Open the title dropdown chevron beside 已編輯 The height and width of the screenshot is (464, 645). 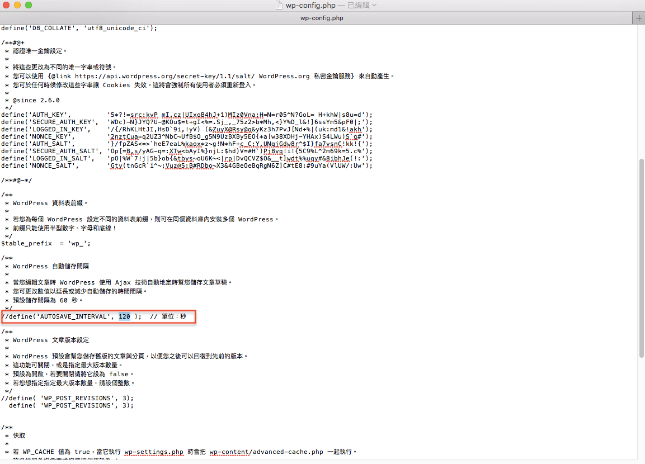(x=374, y=6)
